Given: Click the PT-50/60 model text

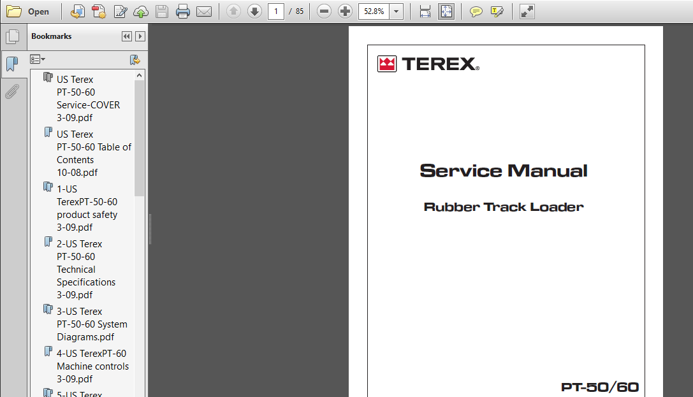Looking at the screenshot, I should [600, 387].
